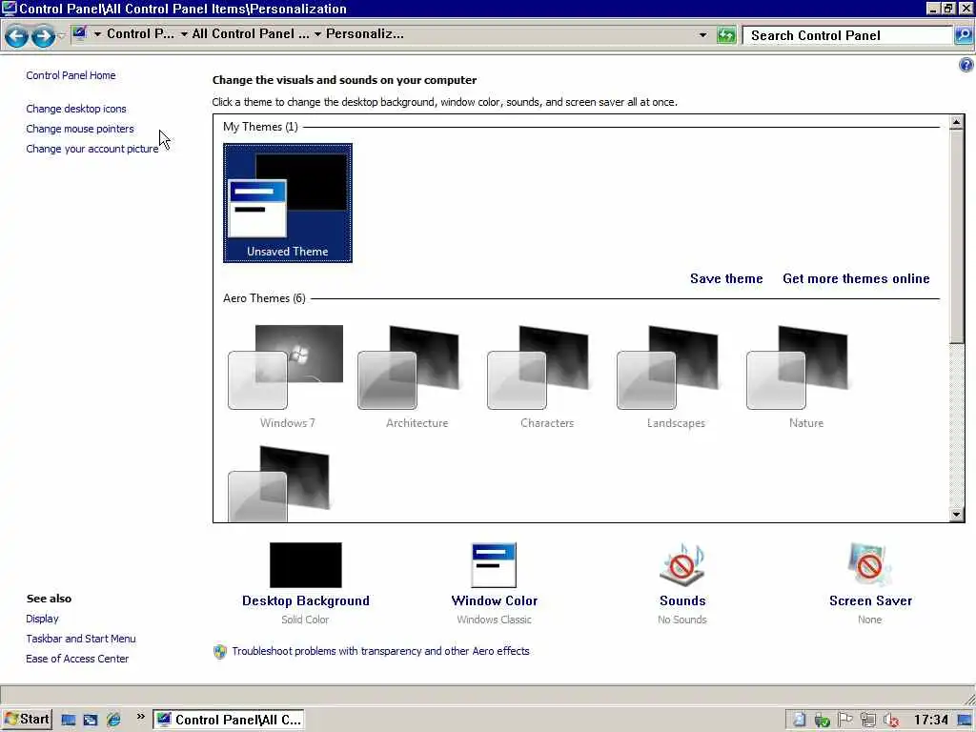The height and width of the screenshot is (732, 976).
Task: Open the Screen Saver text link
Action: [x=871, y=601]
